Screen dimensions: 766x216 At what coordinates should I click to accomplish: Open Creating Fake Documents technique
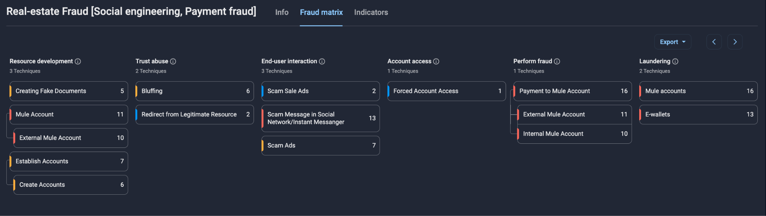click(x=69, y=91)
